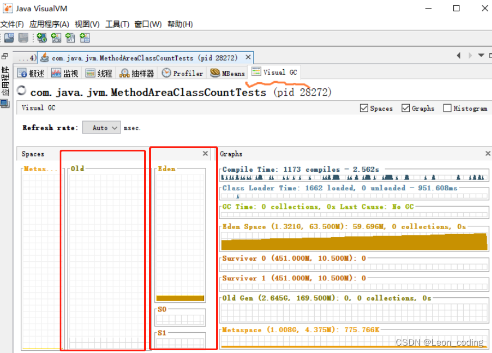Image resolution: width=492 pixels, height=353 pixels.
Task: Switch to the 概述 overview tab
Action: coord(31,73)
